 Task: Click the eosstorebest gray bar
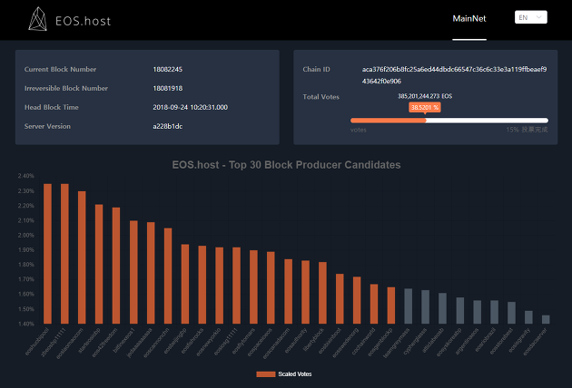[x=511, y=313]
